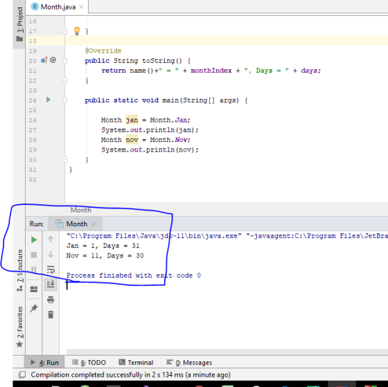Image resolution: width=388 pixels, height=387 pixels.
Task: Clear console with the trash icon
Action: pos(51,314)
